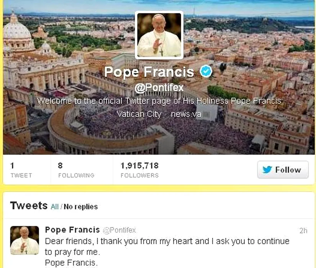Open the tweet text starting Dear friends
The height and width of the screenshot is (268, 316).
click(167, 246)
